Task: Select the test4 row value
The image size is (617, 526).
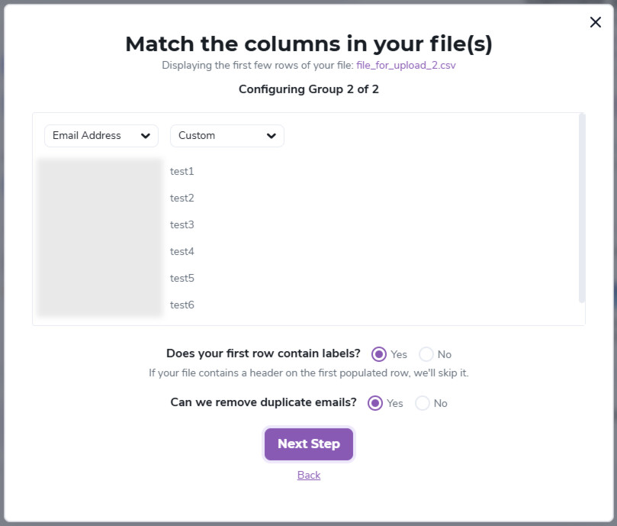Action: [x=182, y=251]
